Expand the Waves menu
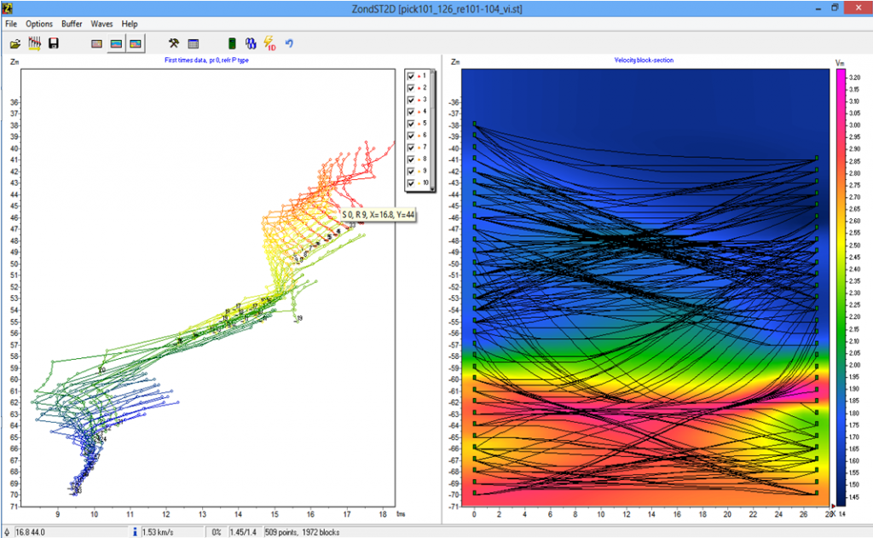This screenshot has height=538, width=873. 101,24
